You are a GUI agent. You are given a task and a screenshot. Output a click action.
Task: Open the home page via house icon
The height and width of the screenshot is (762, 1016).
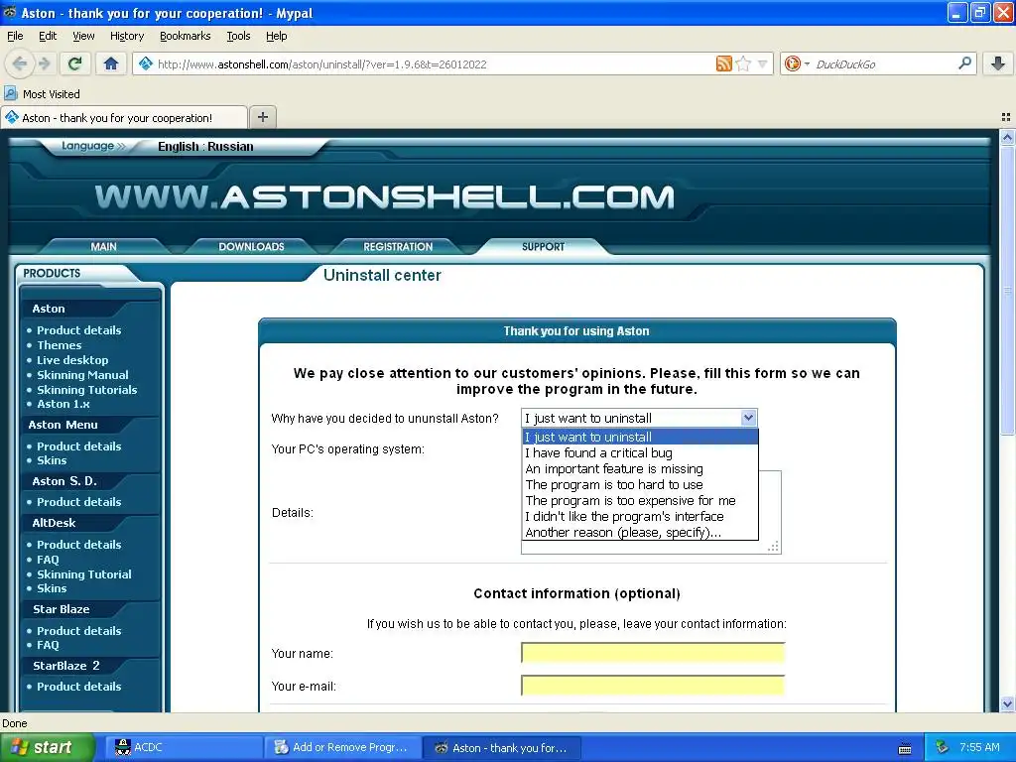tap(111, 63)
